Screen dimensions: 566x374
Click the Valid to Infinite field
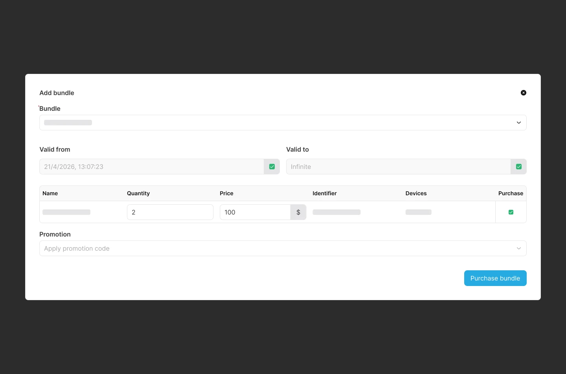coord(398,167)
